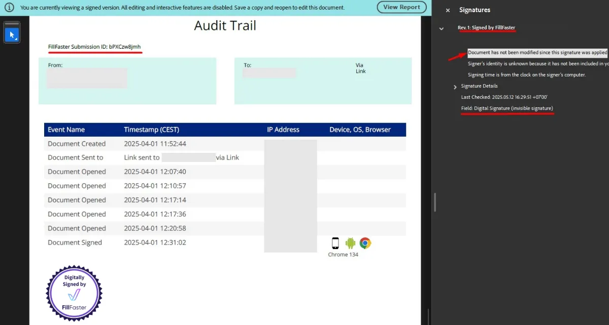This screenshot has height=325, width=609.
Task: Click the Digitally Signed by FillFaster badge
Action: 74,293
